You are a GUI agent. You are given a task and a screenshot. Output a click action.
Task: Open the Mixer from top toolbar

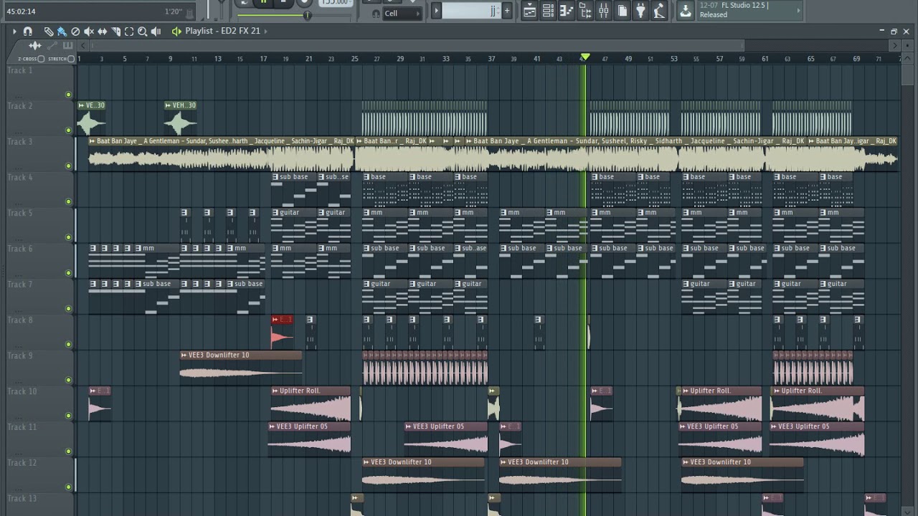pyautogui.click(x=603, y=11)
